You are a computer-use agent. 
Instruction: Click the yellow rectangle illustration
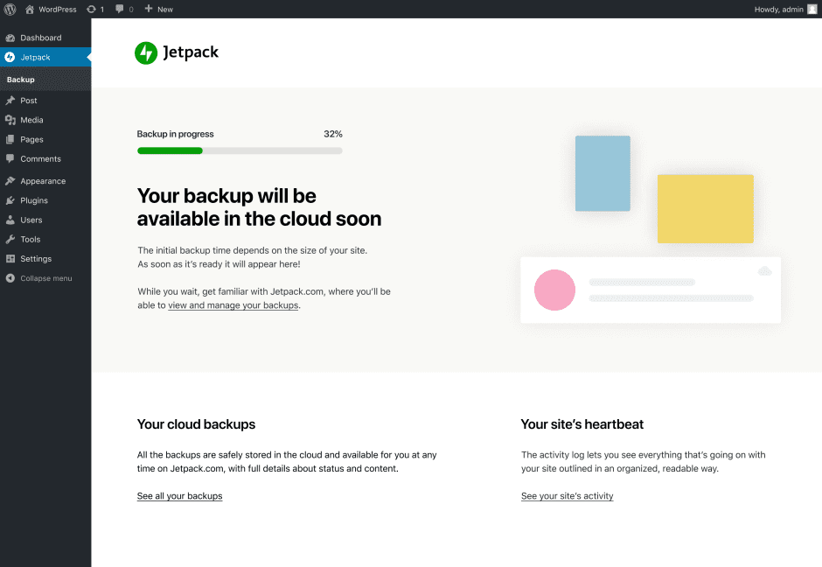pos(706,209)
